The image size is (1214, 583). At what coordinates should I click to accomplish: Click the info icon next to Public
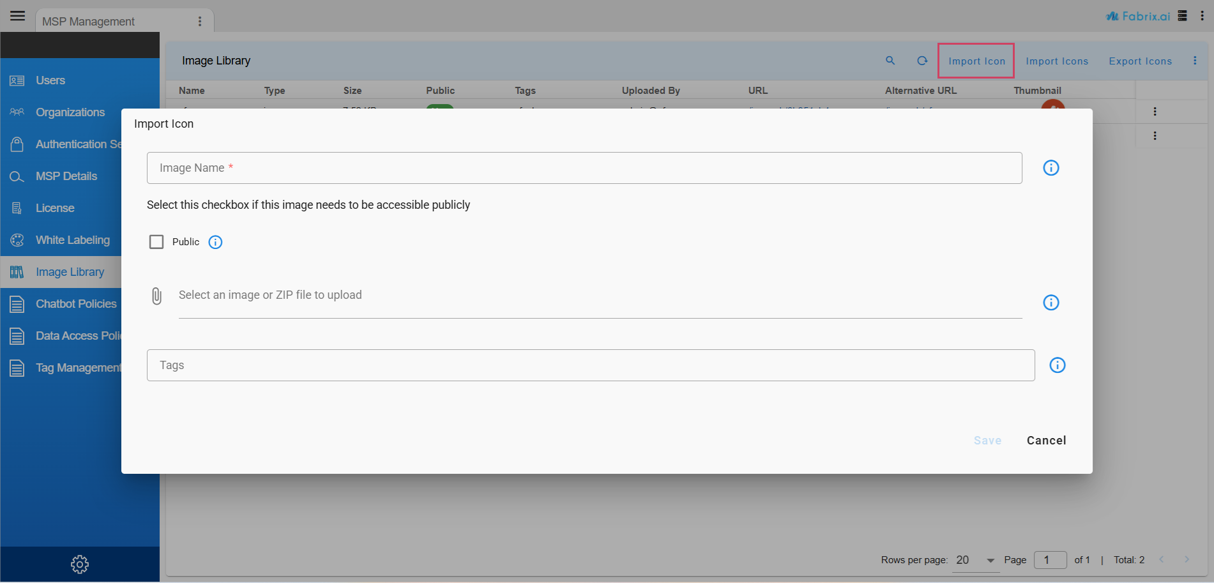(215, 242)
